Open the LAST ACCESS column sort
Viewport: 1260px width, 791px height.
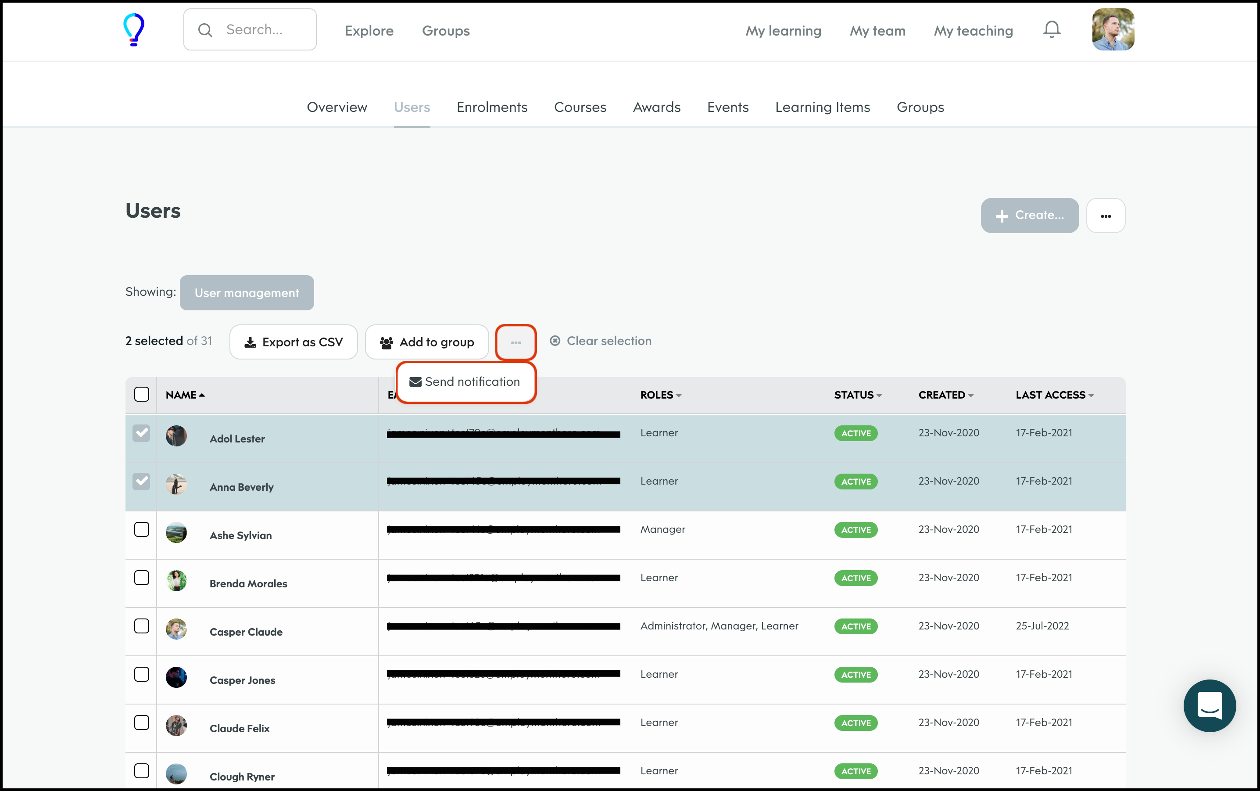[x=1055, y=395]
